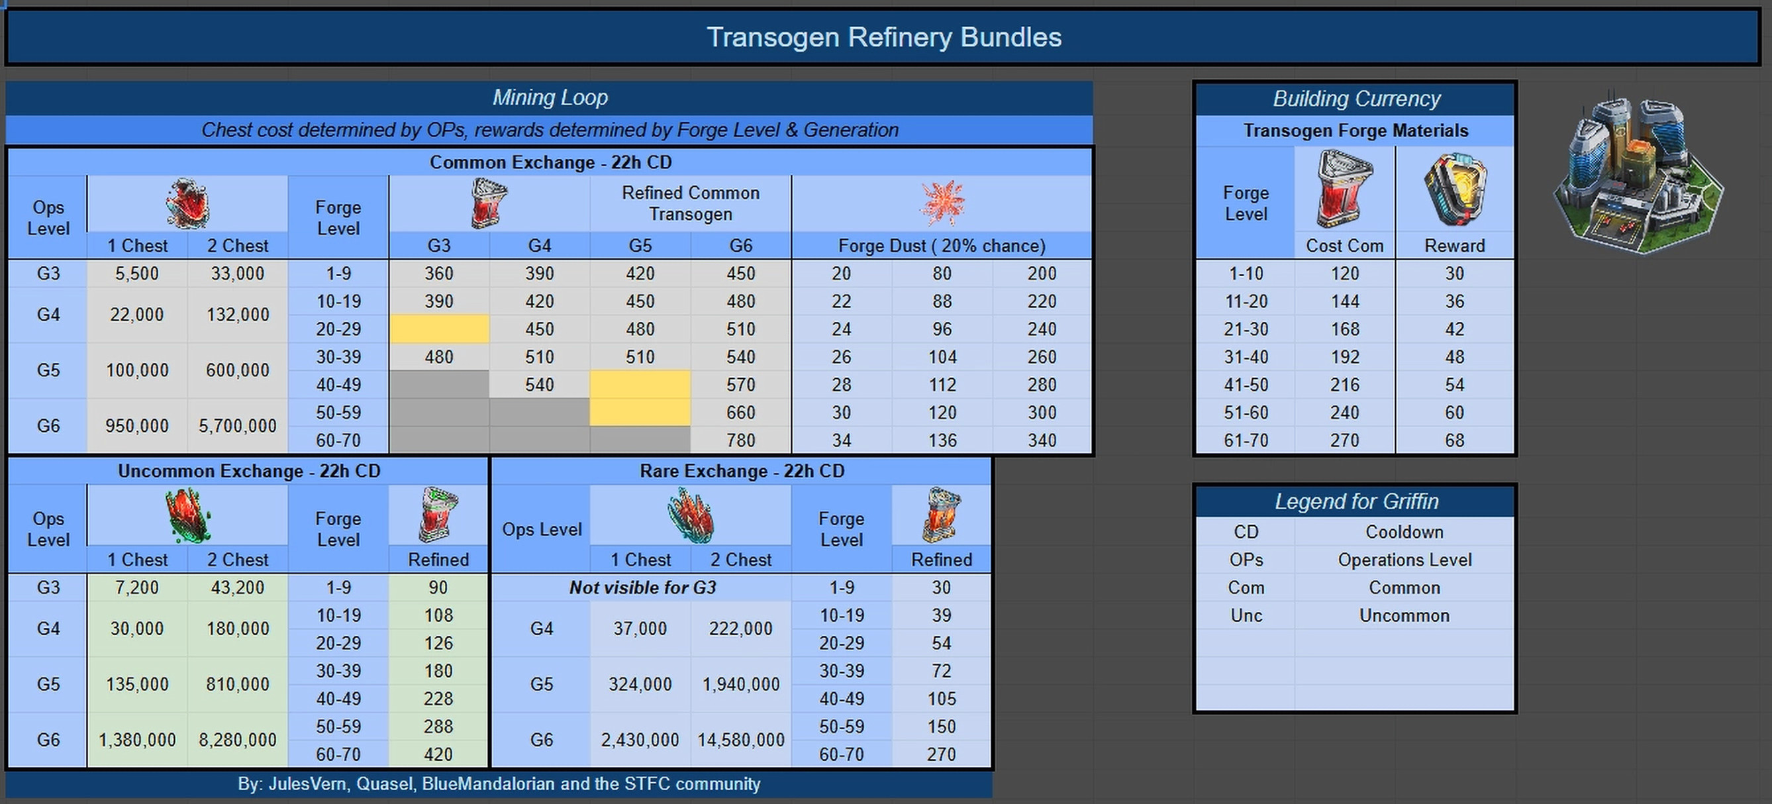Select the yellow highlighted G5 cell at Forge Level 50-59
Image resolution: width=1772 pixels, height=804 pixels.
(640, 412)
